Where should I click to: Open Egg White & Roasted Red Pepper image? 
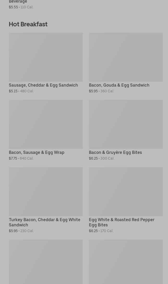click(126, 192)
